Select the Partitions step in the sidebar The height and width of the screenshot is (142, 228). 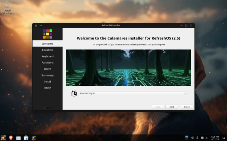pos(48,63)
